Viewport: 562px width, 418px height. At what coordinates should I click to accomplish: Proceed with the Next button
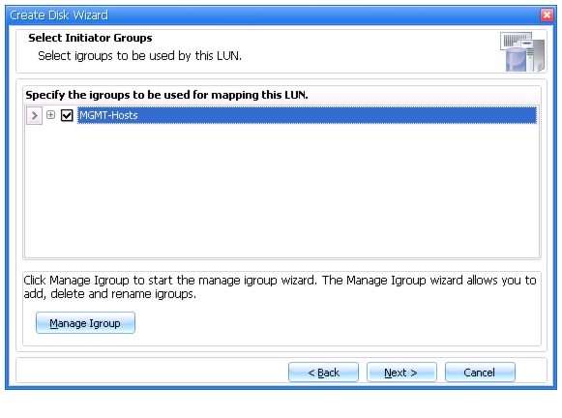pos(401,373)
